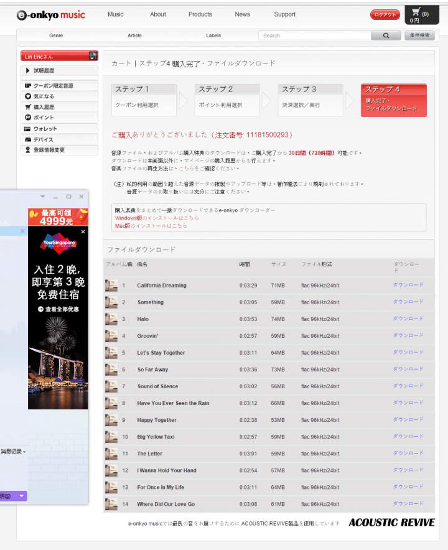Click album thumbnail for The Letter
This screenshot has width=448, height=550.
(x=111, y=454)
